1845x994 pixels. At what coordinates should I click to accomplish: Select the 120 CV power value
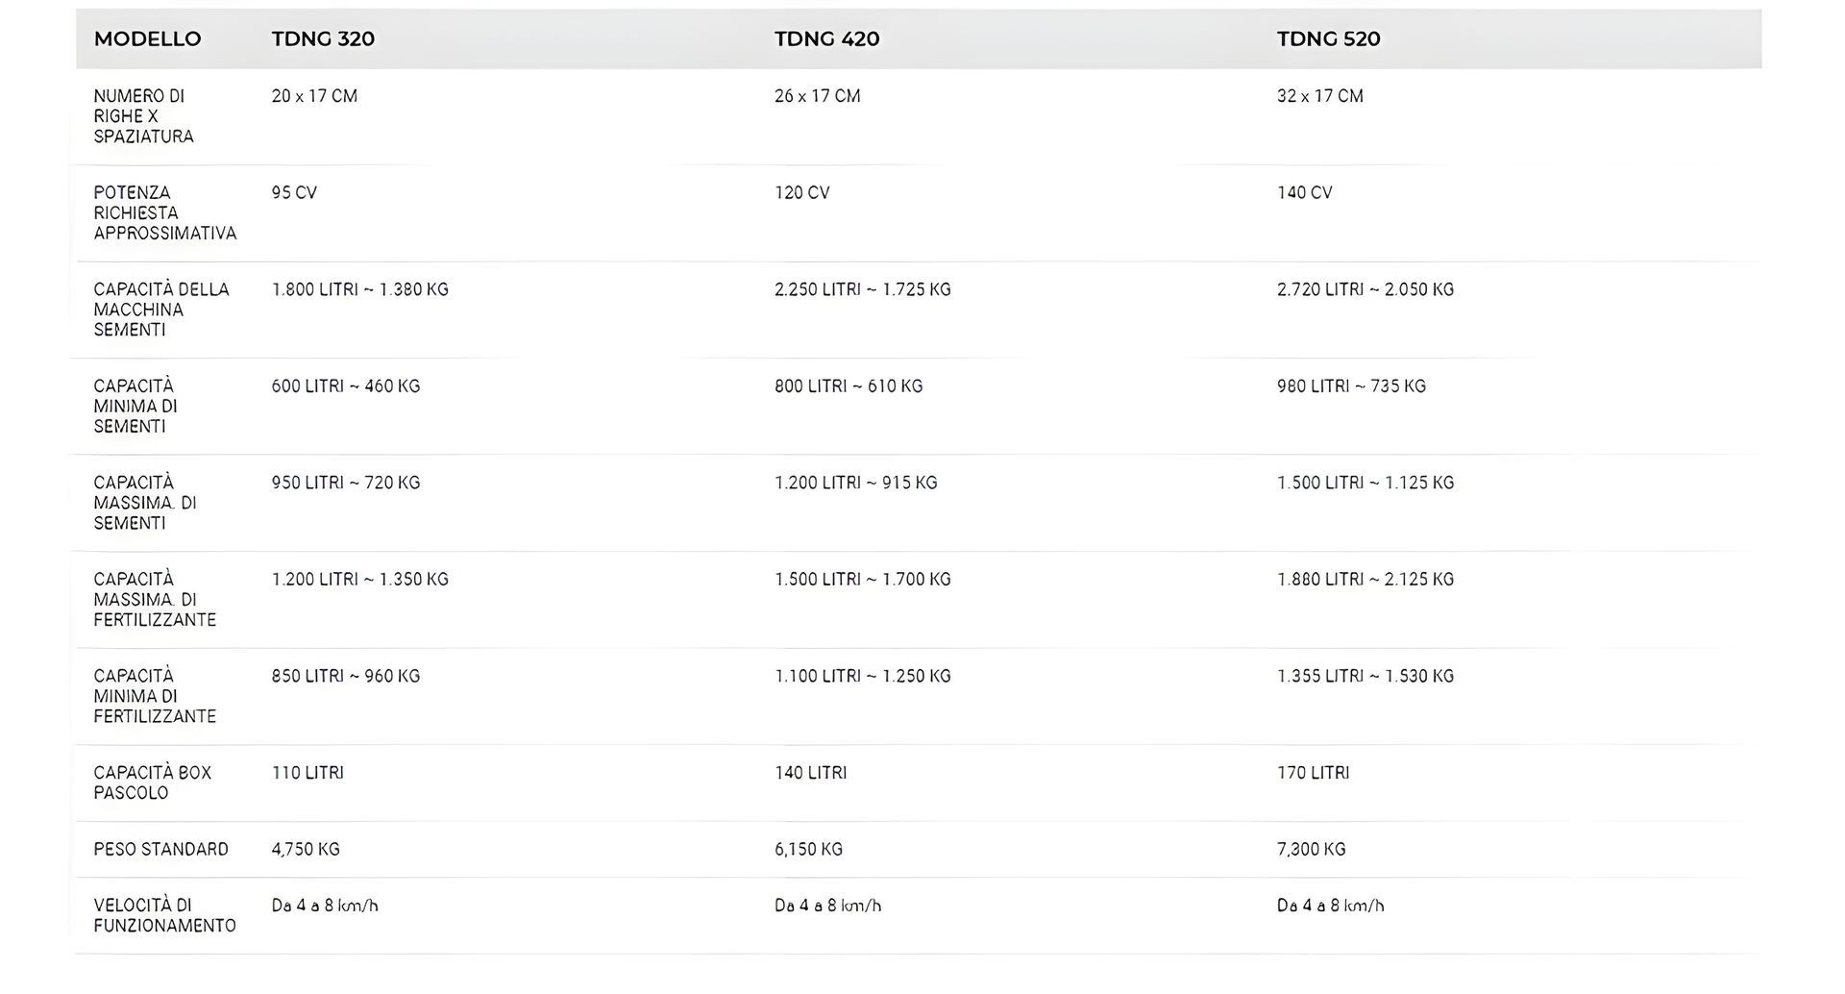pos(802,193)
